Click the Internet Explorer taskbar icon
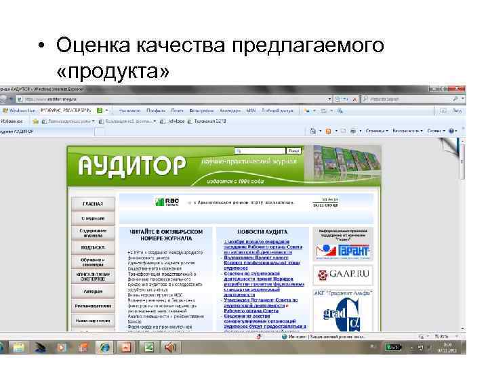The image size is (488, 366). pos(104,347)
